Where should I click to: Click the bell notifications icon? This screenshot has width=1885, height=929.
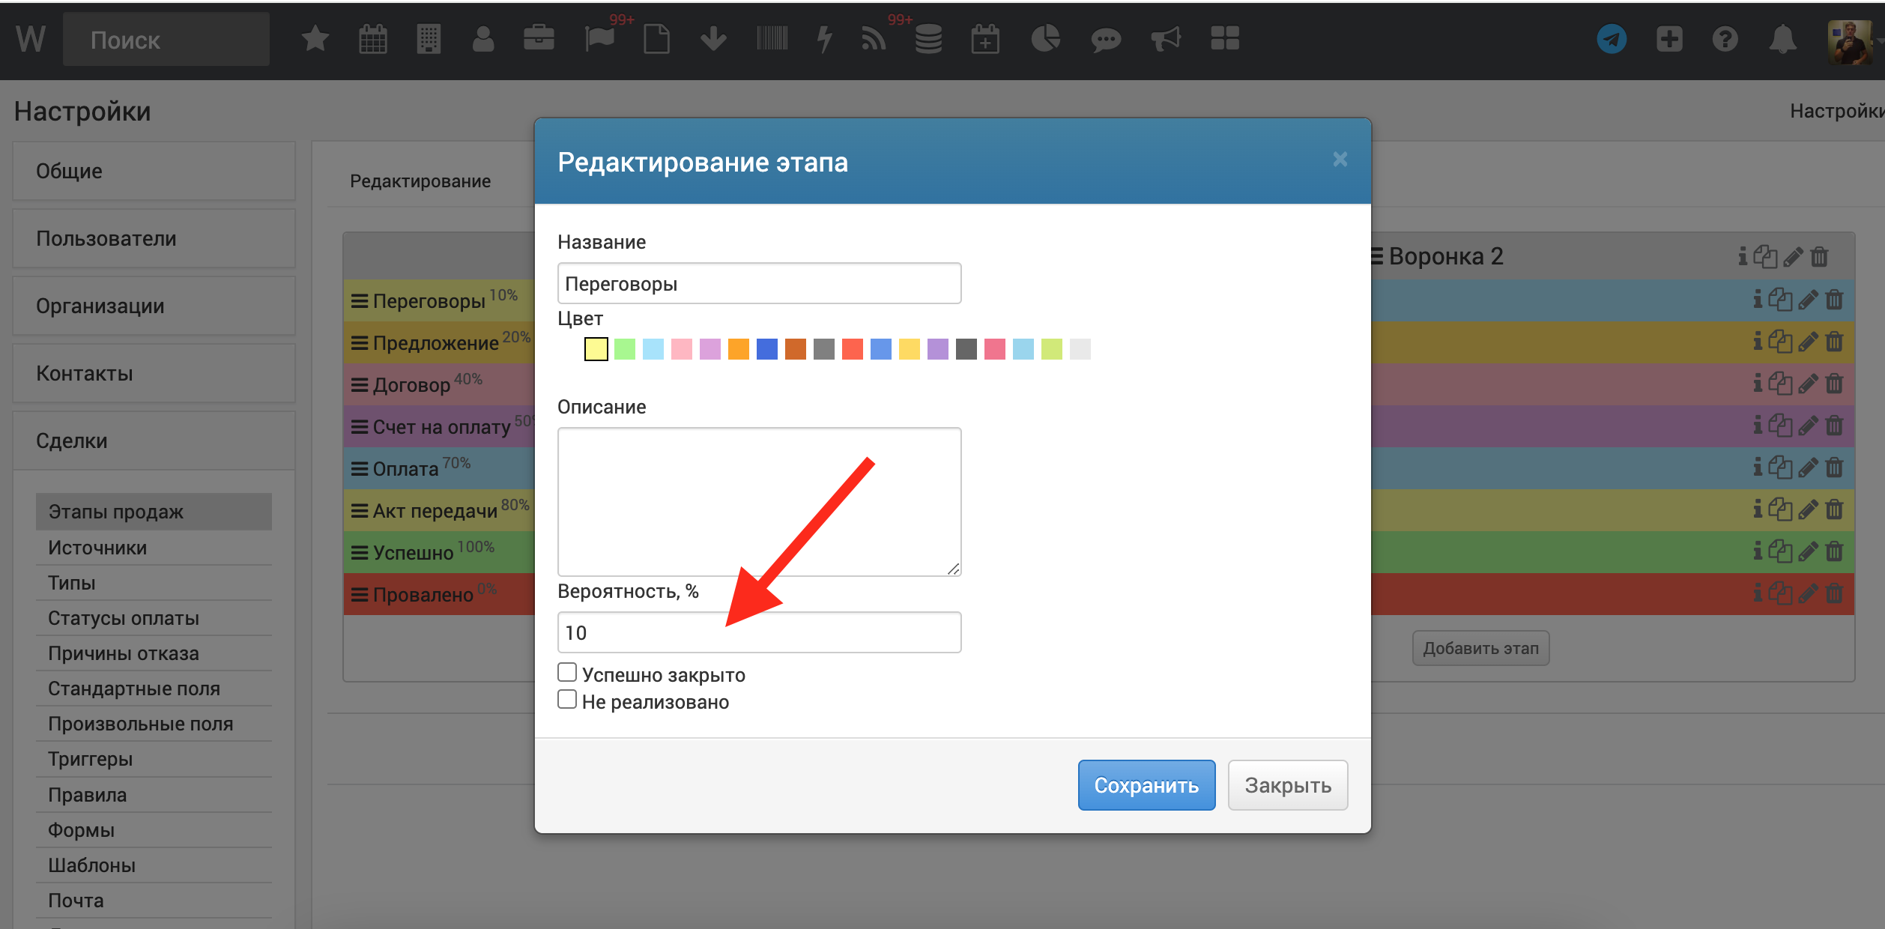(1782, 39)
